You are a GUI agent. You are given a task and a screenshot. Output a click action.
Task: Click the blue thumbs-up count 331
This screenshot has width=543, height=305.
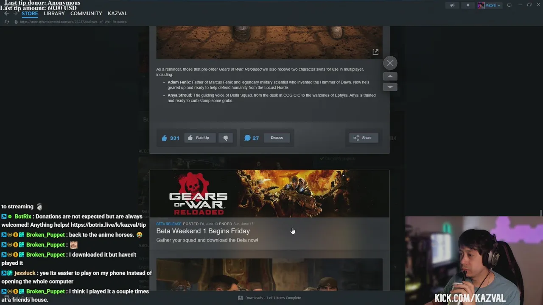coord(170,138)
